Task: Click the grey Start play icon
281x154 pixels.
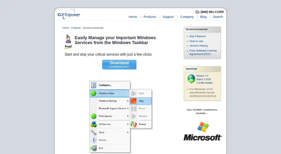Action: click(x=133, y=93)
